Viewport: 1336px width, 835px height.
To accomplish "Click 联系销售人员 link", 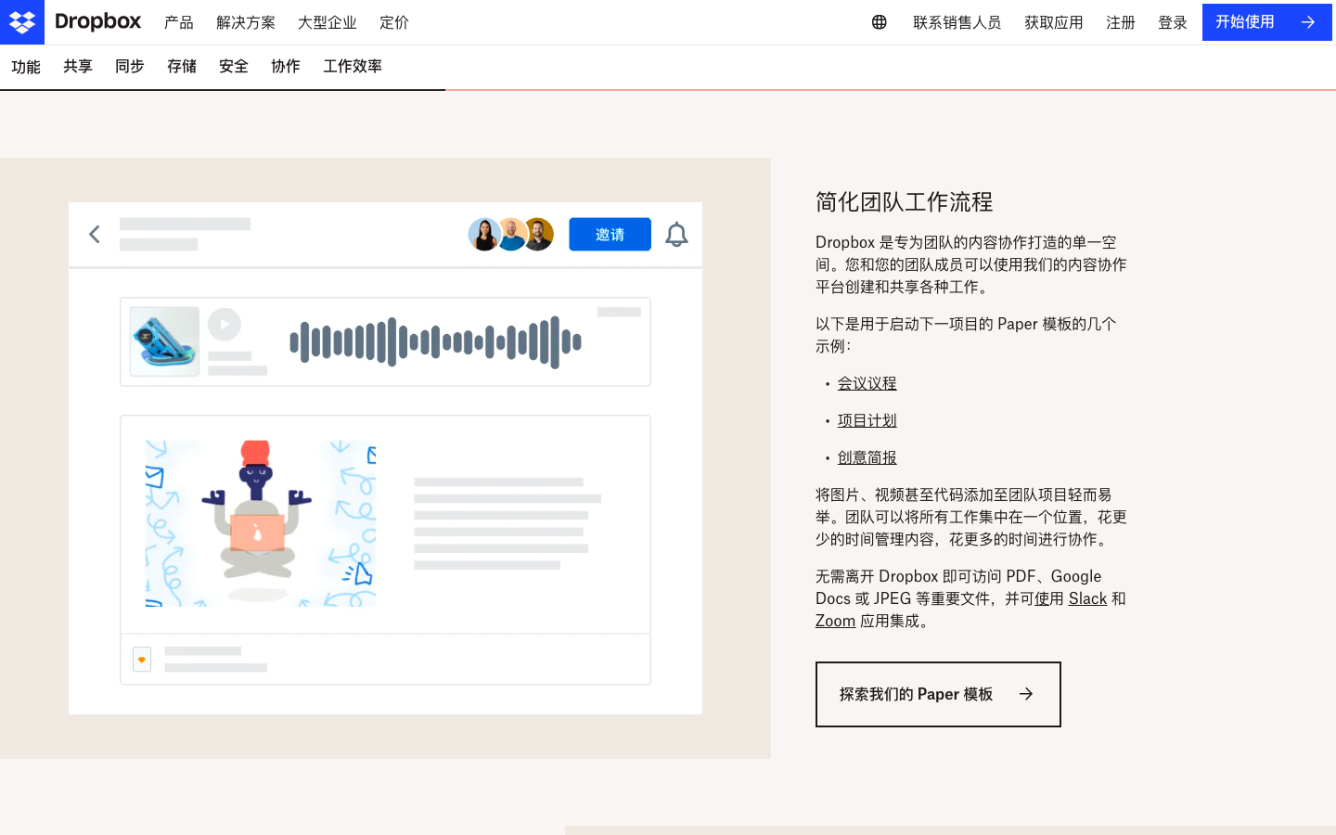I will point(957,22).
